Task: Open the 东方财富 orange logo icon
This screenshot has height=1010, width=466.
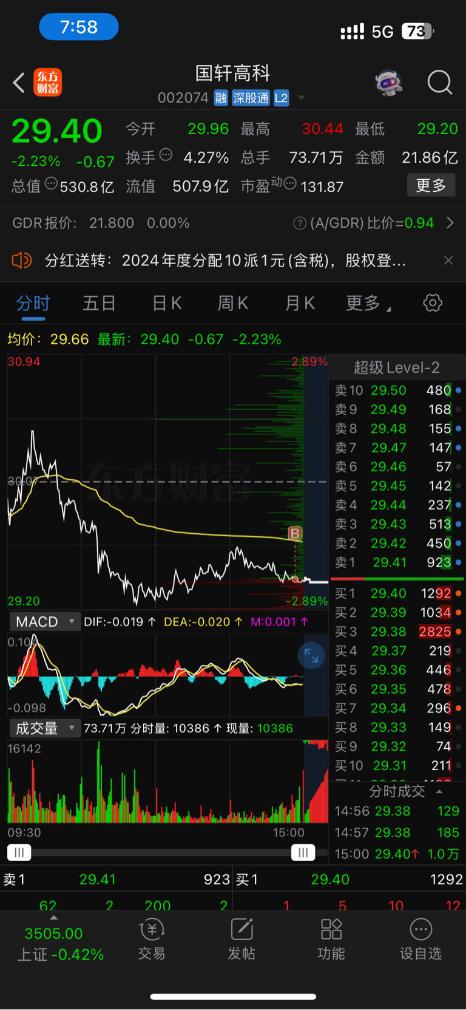Action: (48, 83)
